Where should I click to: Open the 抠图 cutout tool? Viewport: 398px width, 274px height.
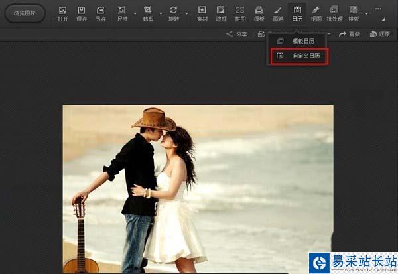click(316, 14)
